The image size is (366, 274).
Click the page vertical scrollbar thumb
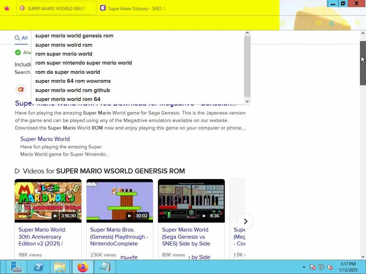pos(363,63)
